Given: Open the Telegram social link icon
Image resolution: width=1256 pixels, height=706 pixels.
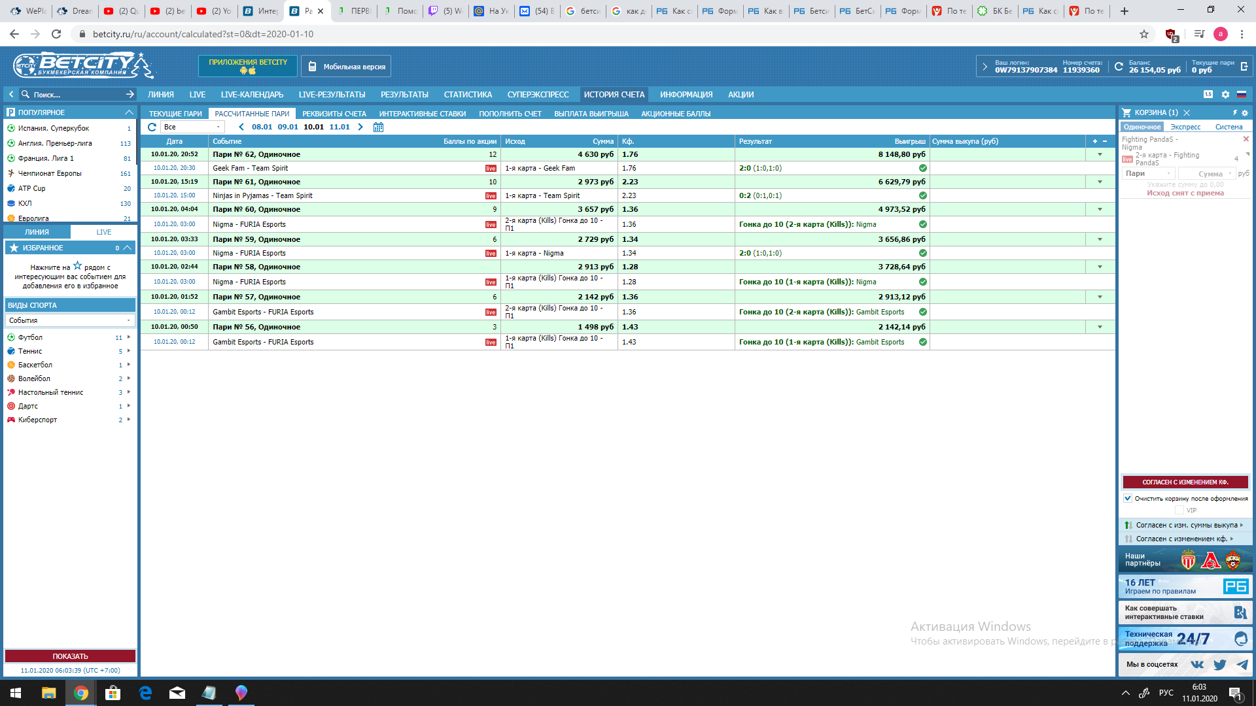Looking at the screenshot, I should coord(1242,664).
